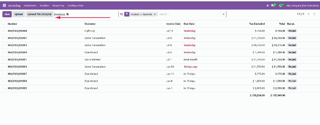The height and width of the screenshot is (125, 320).
Task: Open invoice INV/2026/00006
Action: click(x=17, y=81)
